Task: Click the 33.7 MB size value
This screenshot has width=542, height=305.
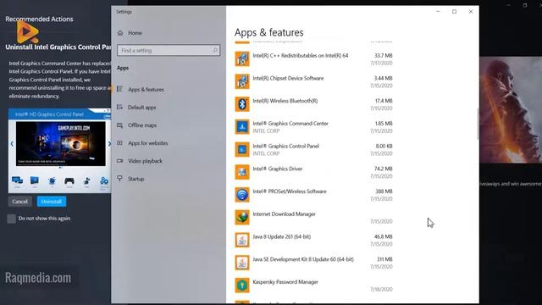Action: click(384, 55)
